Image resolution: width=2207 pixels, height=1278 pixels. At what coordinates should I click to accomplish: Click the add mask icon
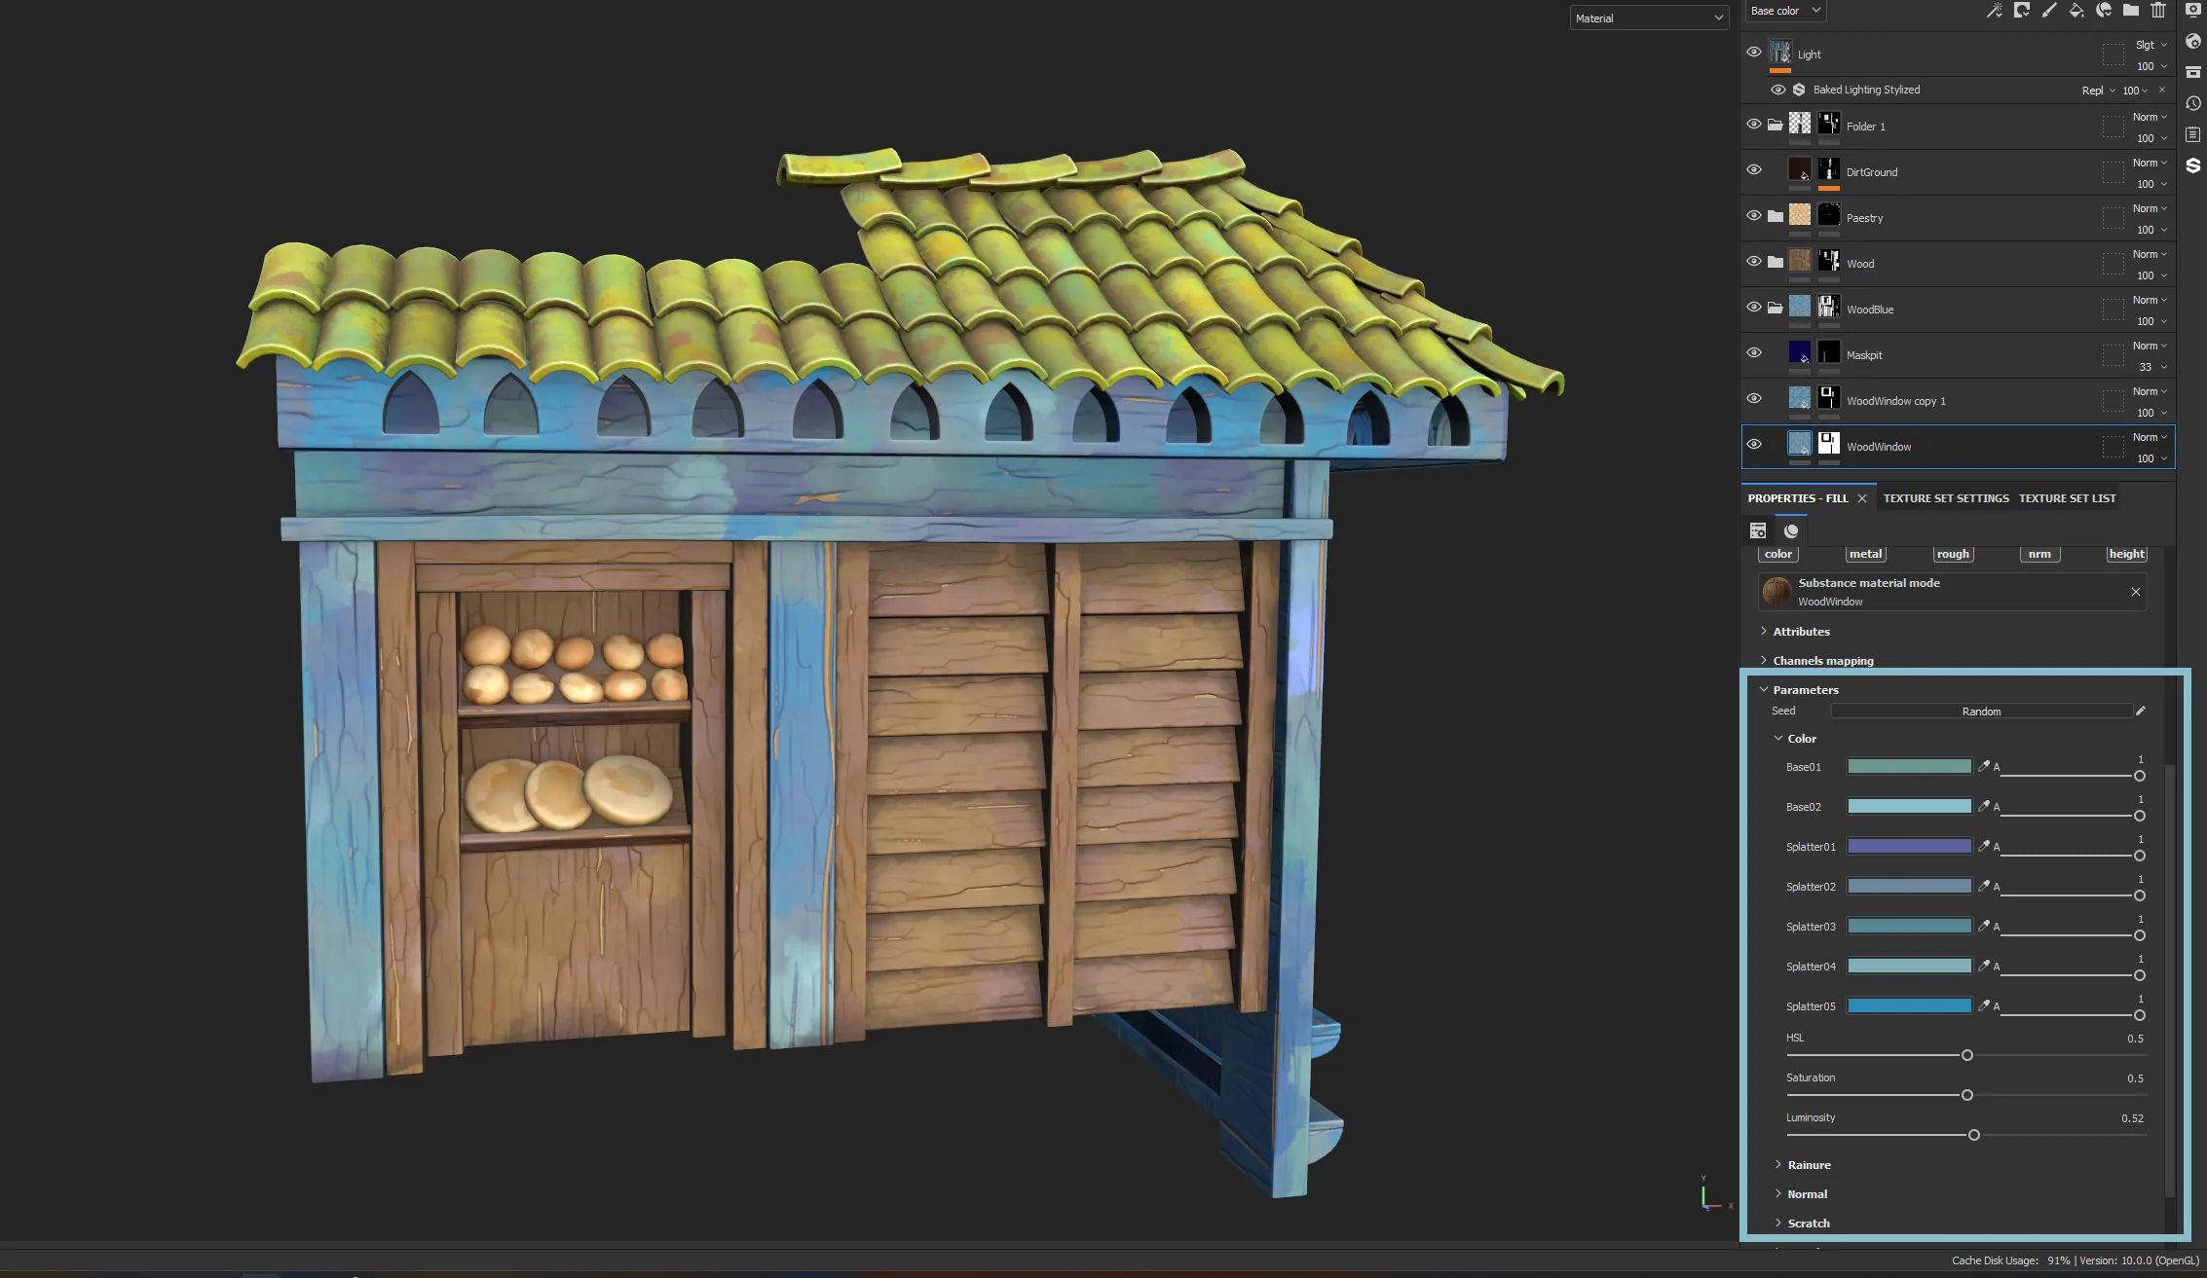[x=2021, y=11]
